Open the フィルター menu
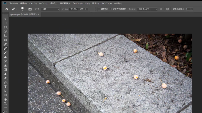 [77, 3]
